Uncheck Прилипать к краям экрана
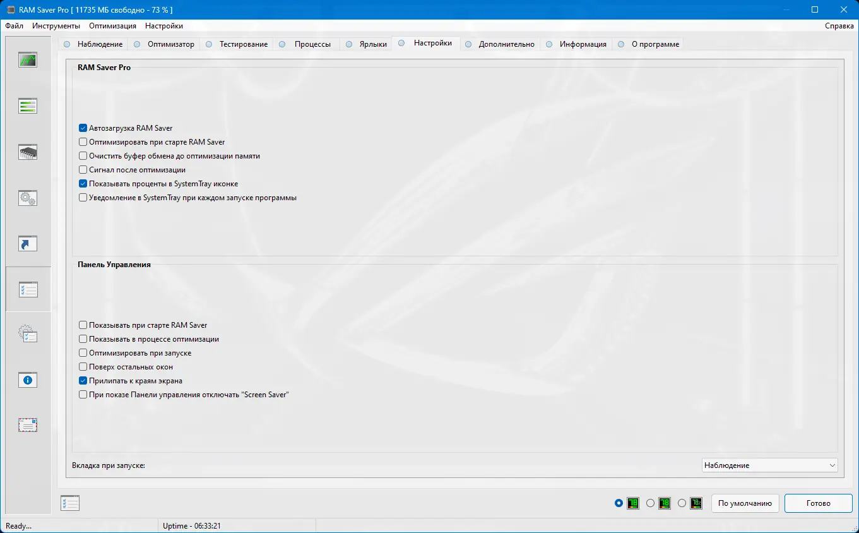 (x=83, y=381)
